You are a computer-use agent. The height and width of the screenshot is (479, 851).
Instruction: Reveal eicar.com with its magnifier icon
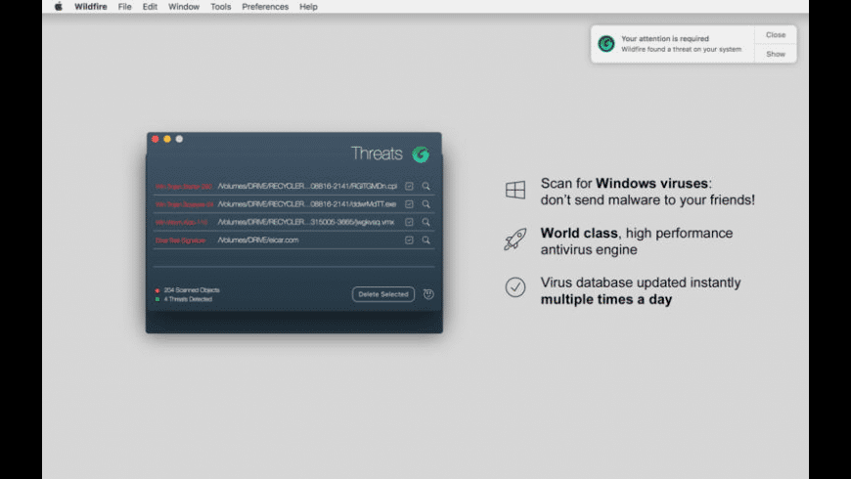point(426,239)
